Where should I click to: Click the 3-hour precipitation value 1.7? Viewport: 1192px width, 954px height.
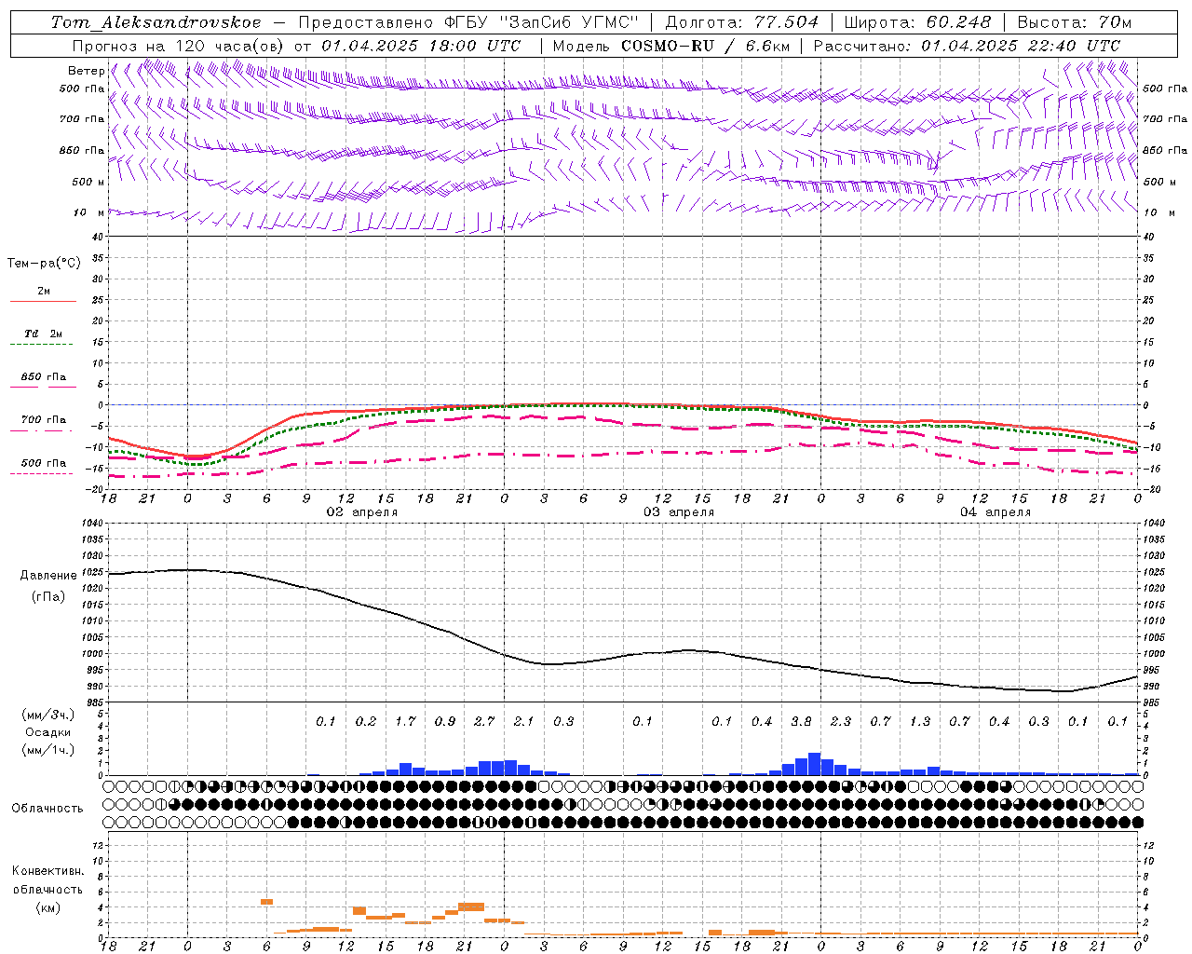click(405, 721)
